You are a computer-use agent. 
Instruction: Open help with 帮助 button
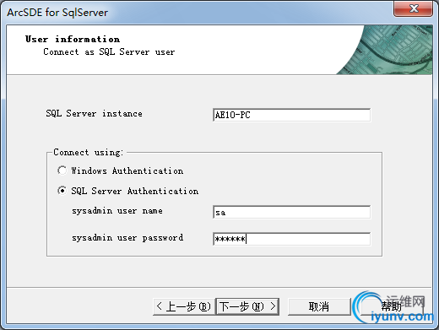pyautogui.click(x=392, y=306)
